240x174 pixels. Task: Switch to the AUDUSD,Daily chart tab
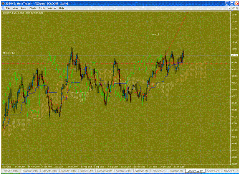[x=30, y=171]
